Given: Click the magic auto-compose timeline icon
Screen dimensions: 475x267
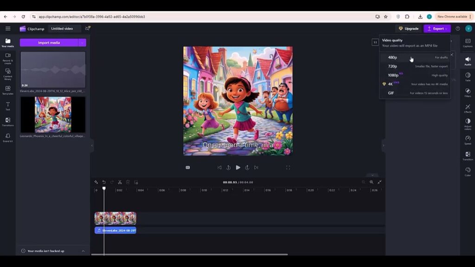Looking at the screenshot, I should 96,182.
